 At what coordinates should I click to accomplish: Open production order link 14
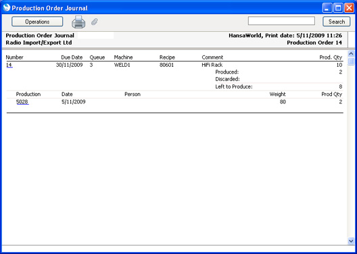point(9,65)
